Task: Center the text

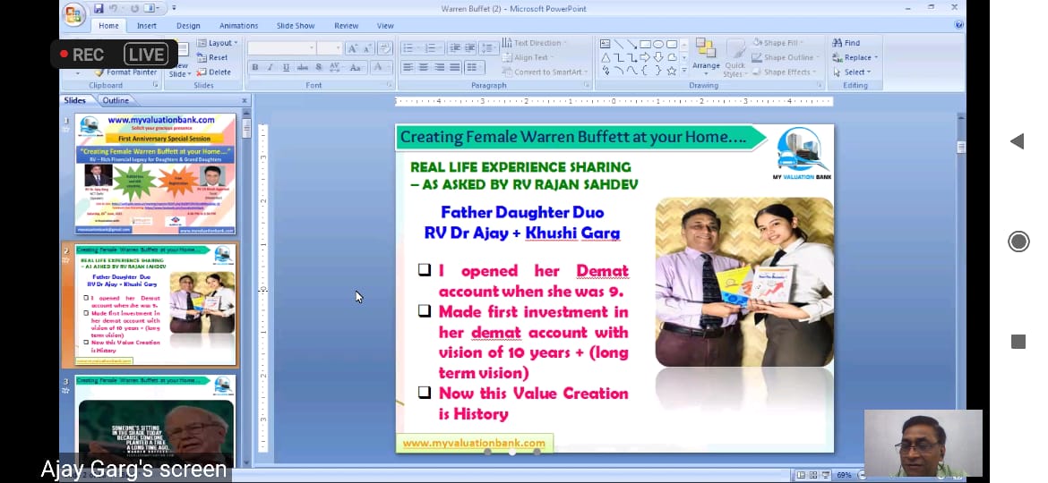Action: coord(424,67)
